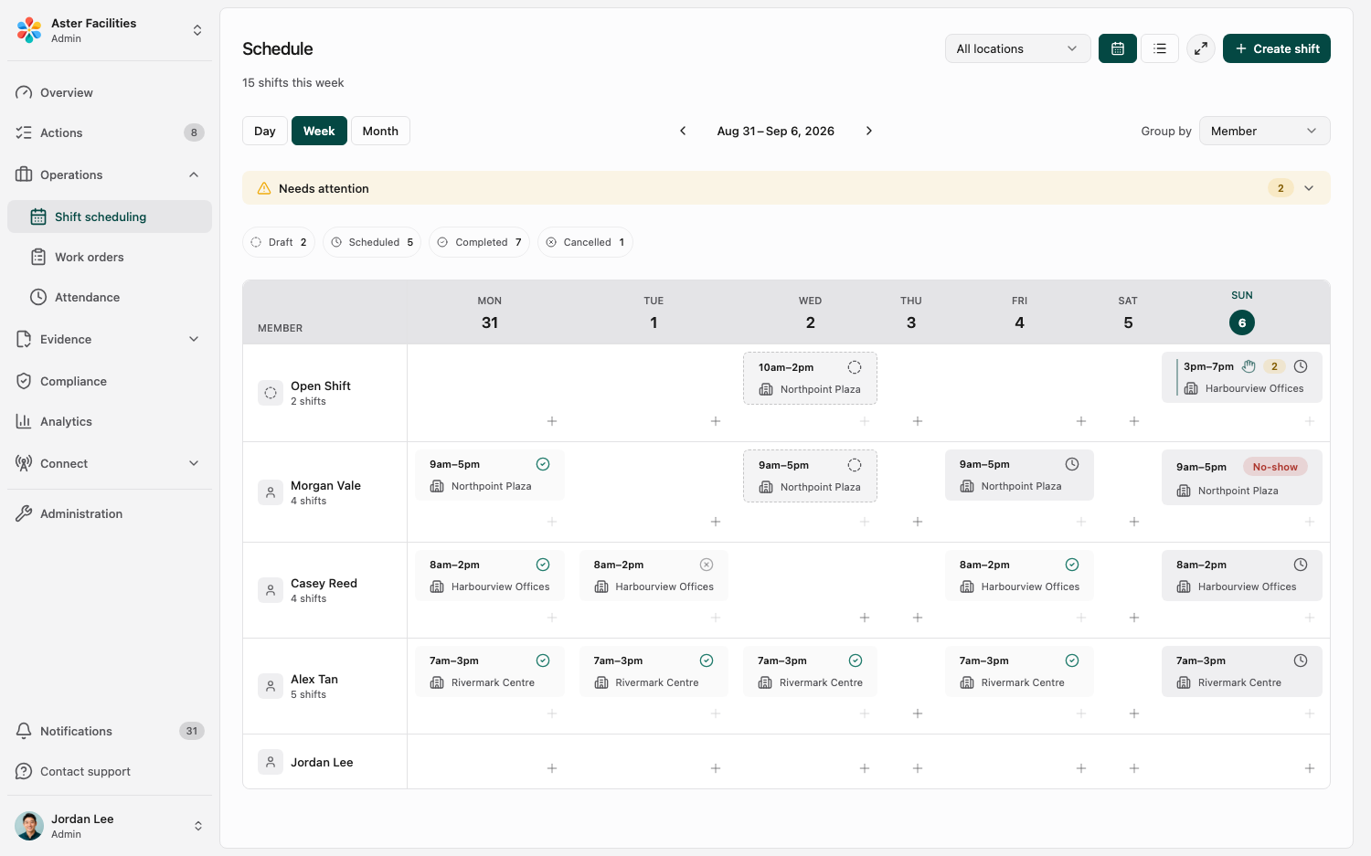Click the Create shift button
This screenshot has height=856, width=1371.
1277,48
